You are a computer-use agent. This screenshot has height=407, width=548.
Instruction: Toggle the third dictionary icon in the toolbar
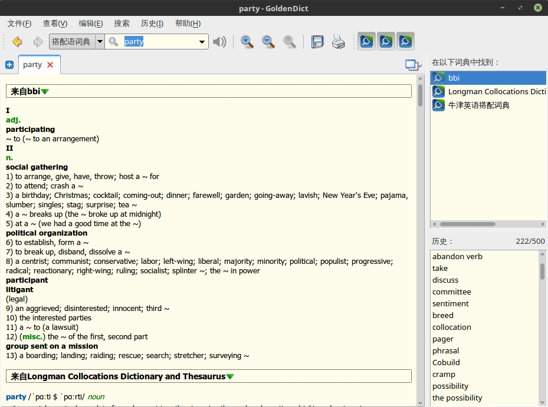[405, 42]
